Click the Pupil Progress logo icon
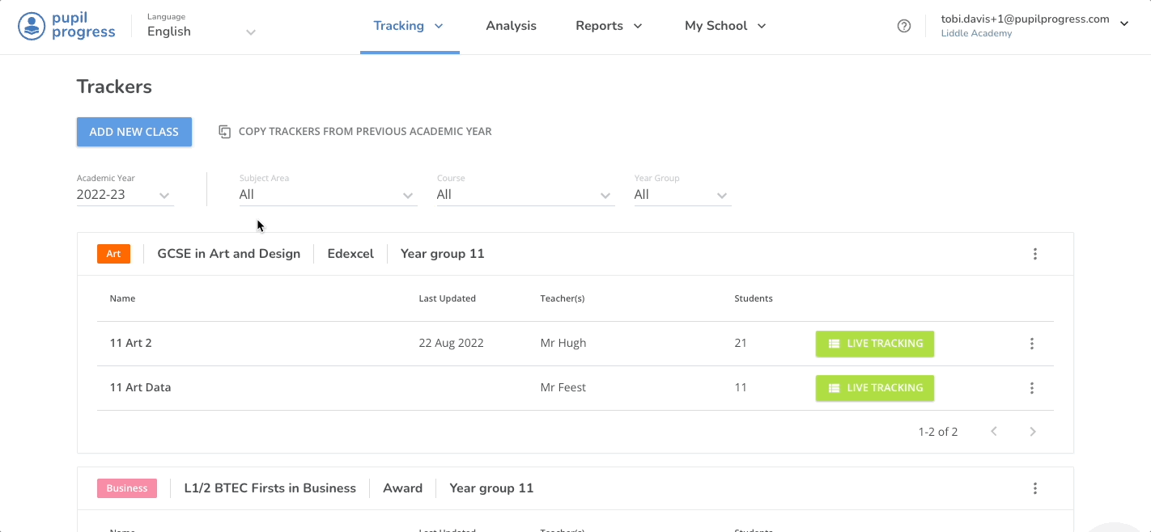Screen dimensions: 1151x532 click(x=31, y=25)
